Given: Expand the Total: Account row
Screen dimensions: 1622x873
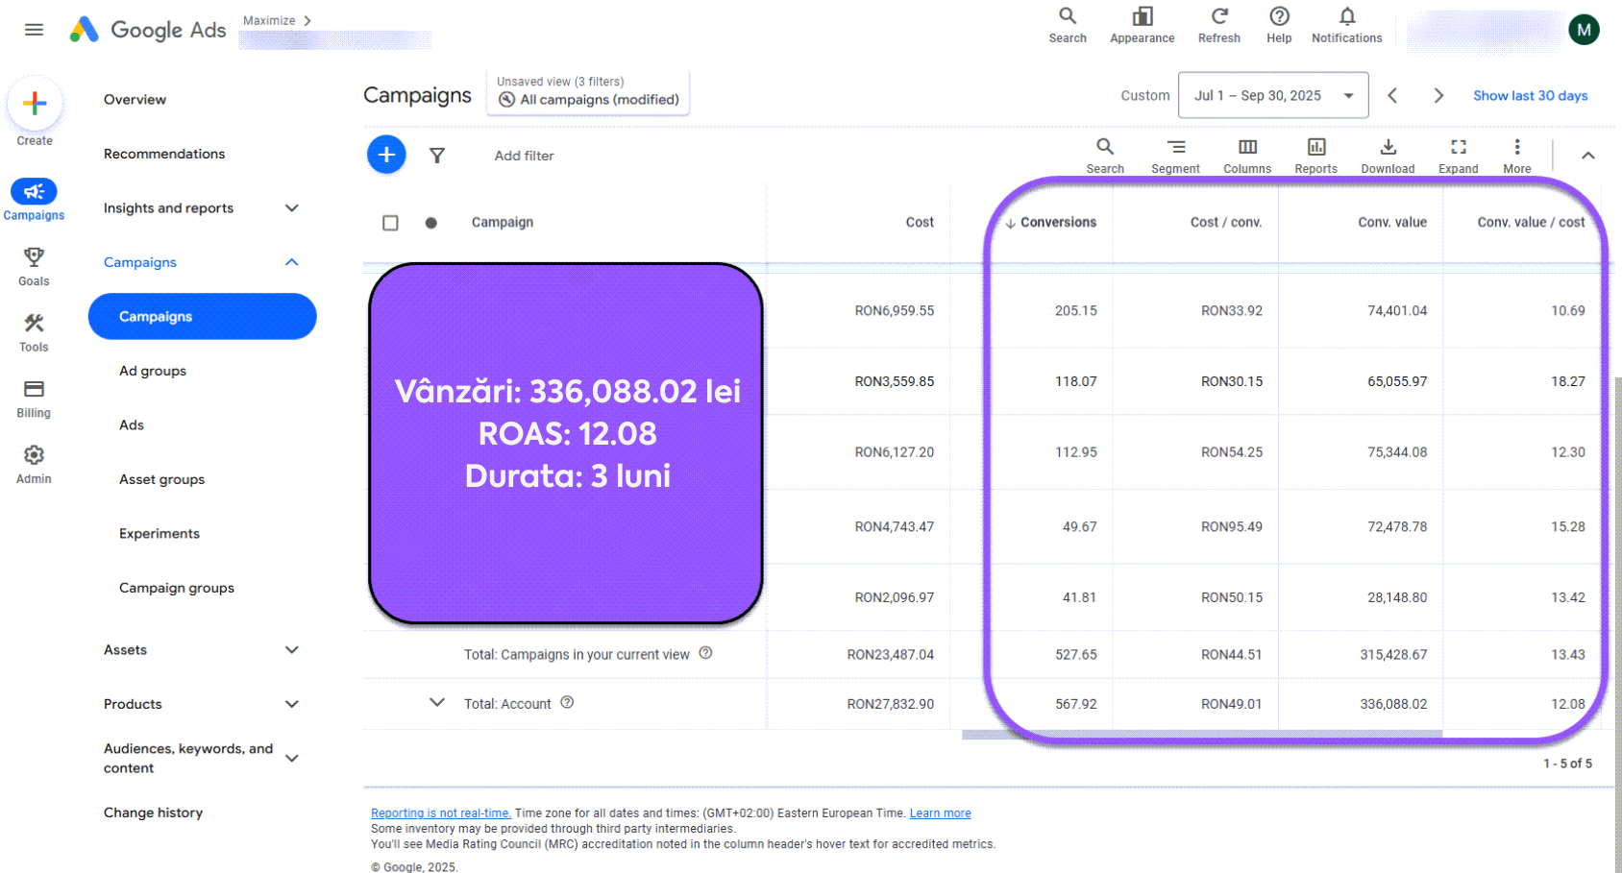Looking at the screenshot, I should pos(438,703).
